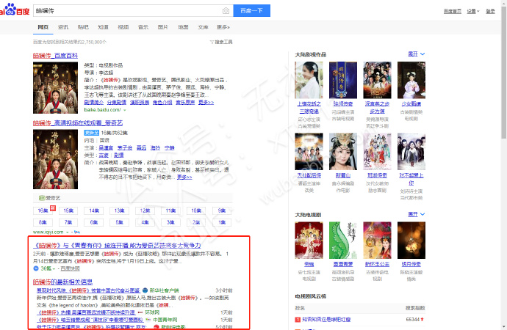Open 皓镧传的最新相关信息 heading link
Image resolution: width=507 pixels, height=330 pixels.
click(x=62, y=282)
